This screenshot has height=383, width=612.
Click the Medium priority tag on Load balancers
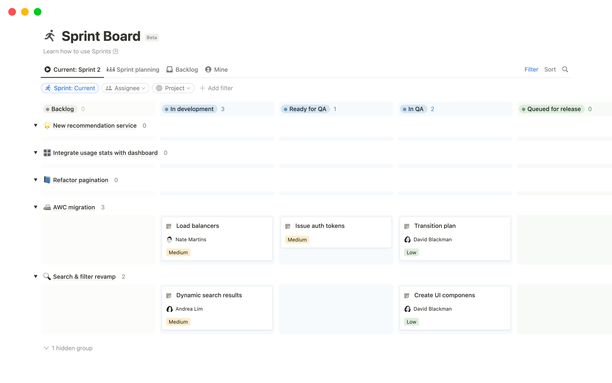[x=178, y=252]
